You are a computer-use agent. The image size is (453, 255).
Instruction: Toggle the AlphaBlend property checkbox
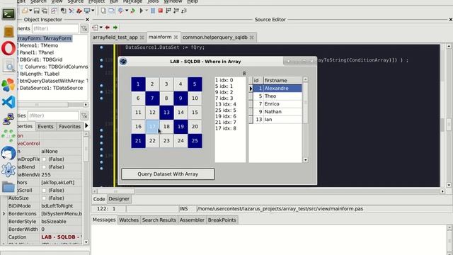click(44, 167)
